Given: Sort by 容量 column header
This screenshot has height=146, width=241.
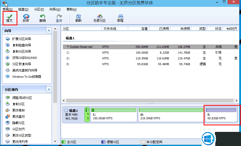Looking at the screenshot, I should tap(138, 29).
